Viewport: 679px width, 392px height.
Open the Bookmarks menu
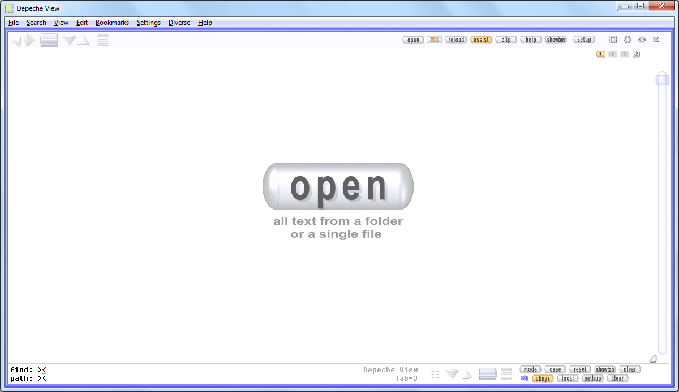coord(112,23)
